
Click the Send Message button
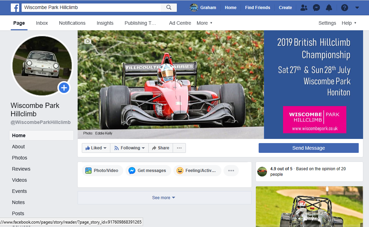point(308,148)
